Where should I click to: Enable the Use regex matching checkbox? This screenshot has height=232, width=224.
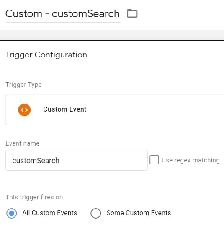(x=154, y=160)
